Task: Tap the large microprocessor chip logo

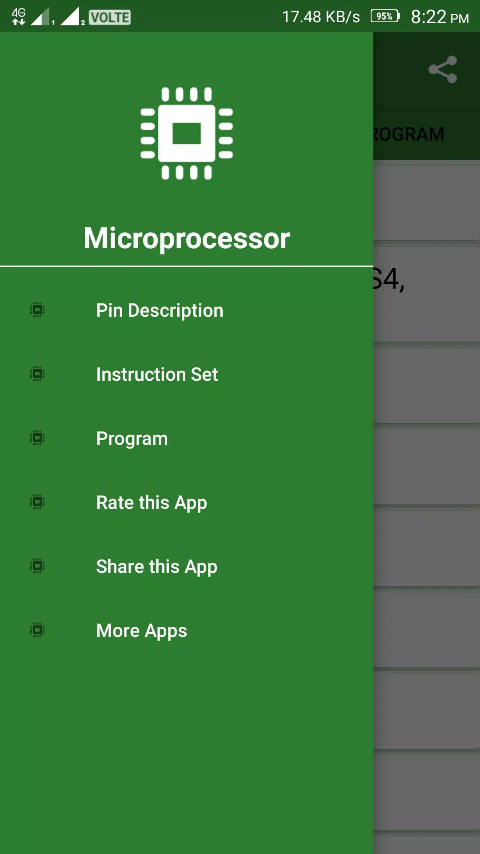Action: pyautogui.click(x=187, y=133)
